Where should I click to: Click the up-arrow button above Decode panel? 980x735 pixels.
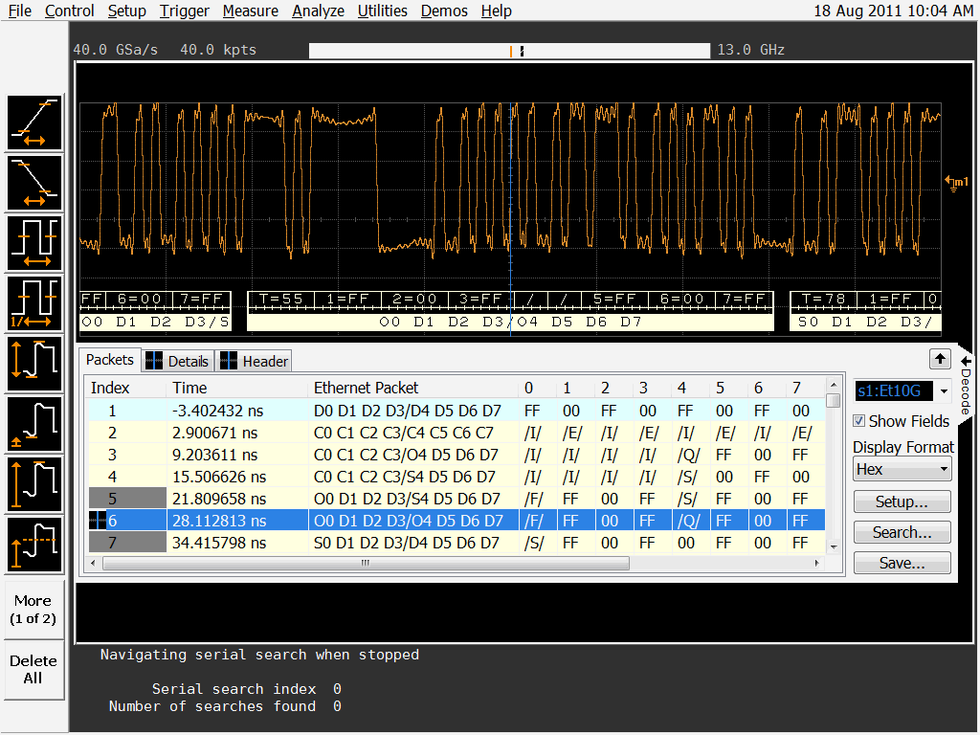point(940,359)
